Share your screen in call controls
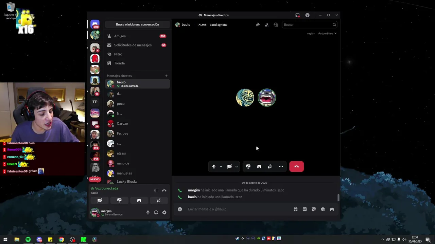The image size is (435, 244). click(248, 166)
